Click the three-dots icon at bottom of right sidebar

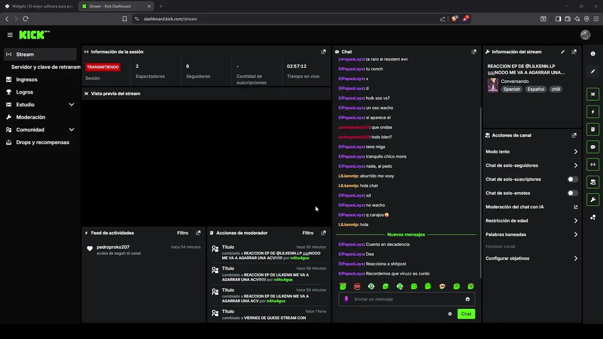click(x=593, y=217)
